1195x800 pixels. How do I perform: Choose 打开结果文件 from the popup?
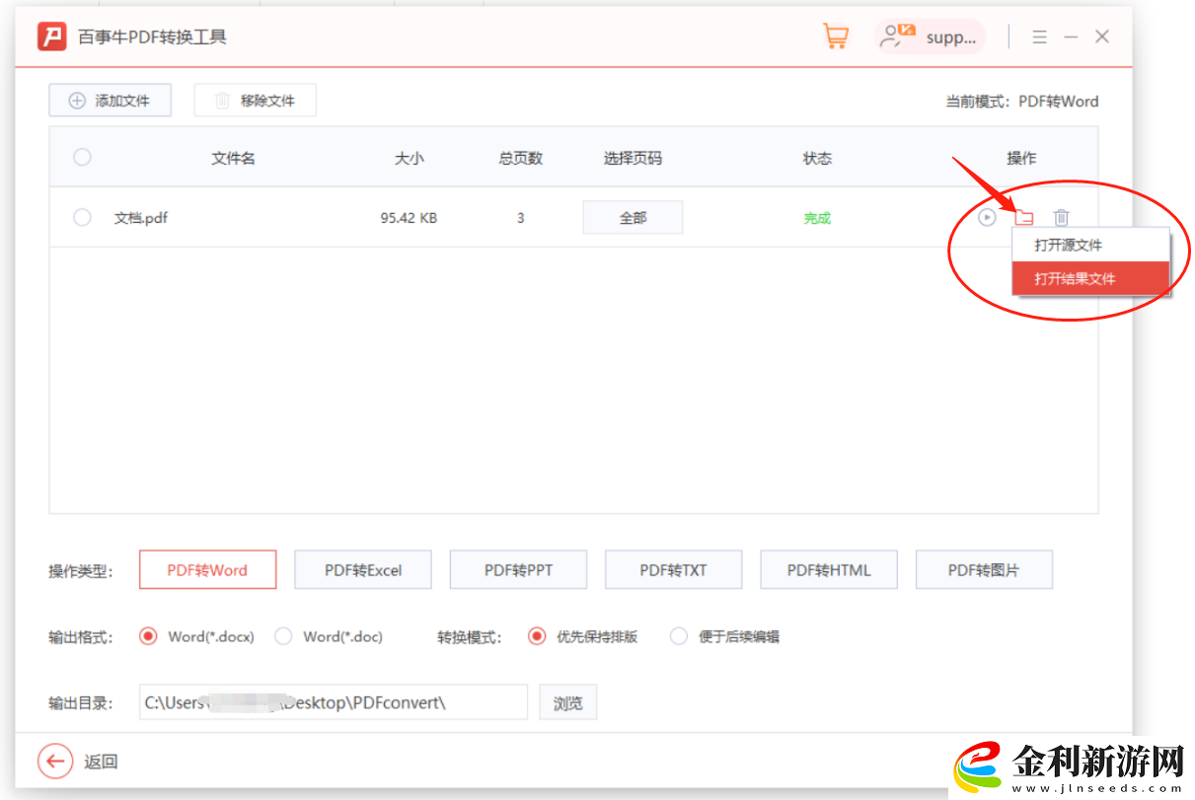1090,278
